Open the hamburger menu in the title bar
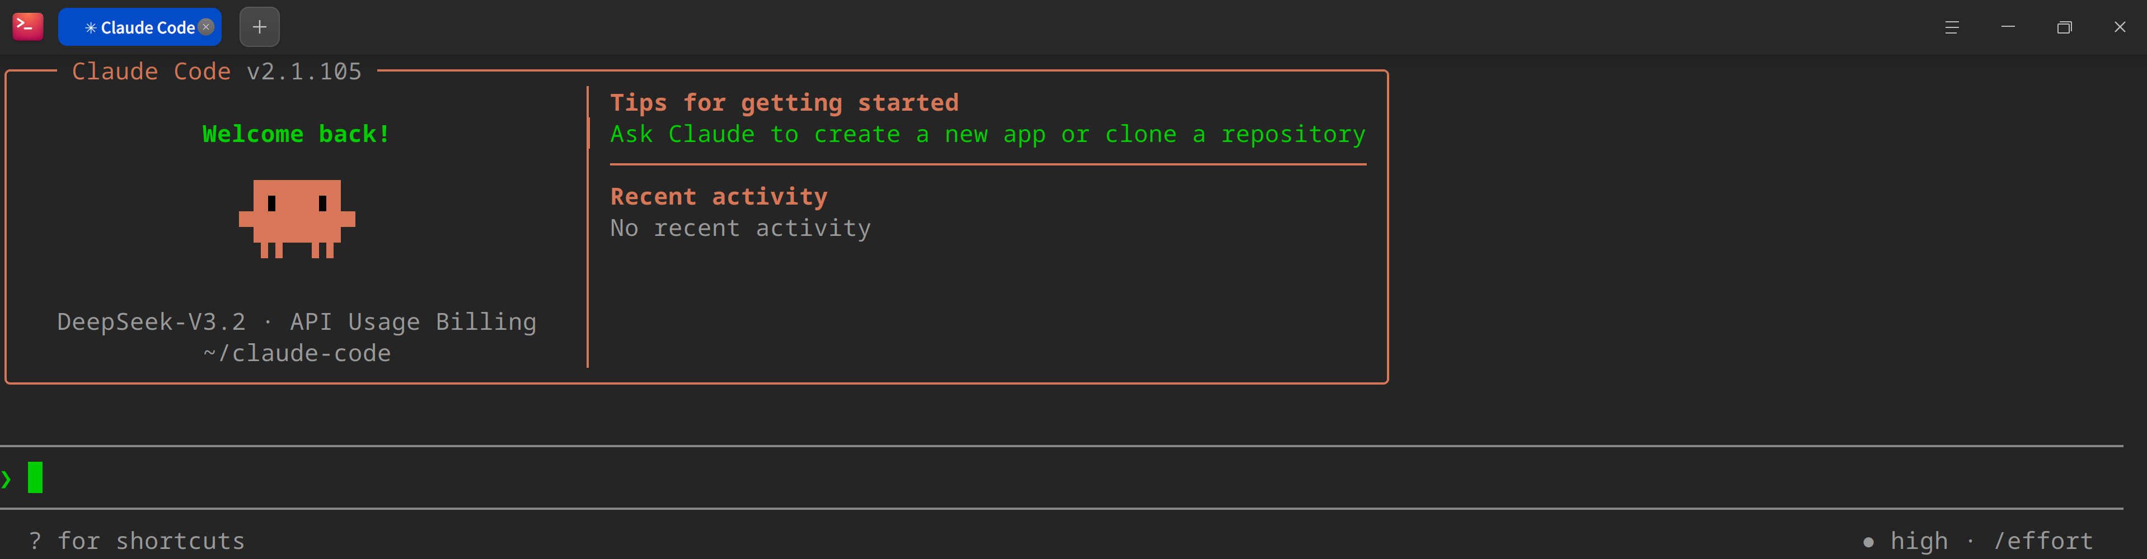 click(x=1951, y=27)
